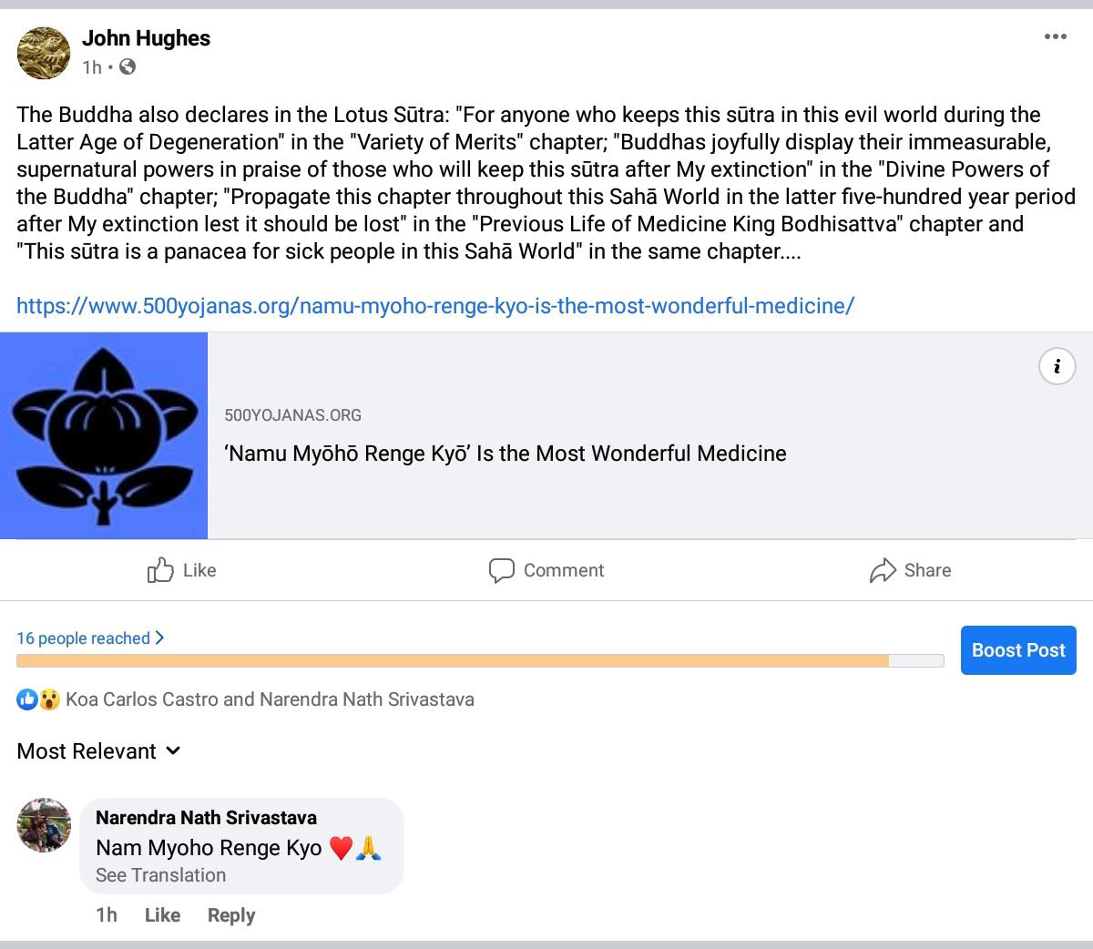Open the John Hughes author name link

click(x=146, y=38)
